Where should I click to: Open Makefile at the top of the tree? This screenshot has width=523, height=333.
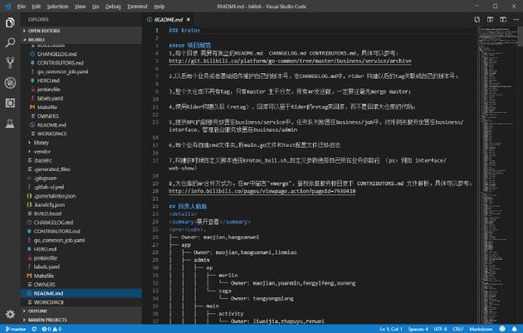click(47, 107)
